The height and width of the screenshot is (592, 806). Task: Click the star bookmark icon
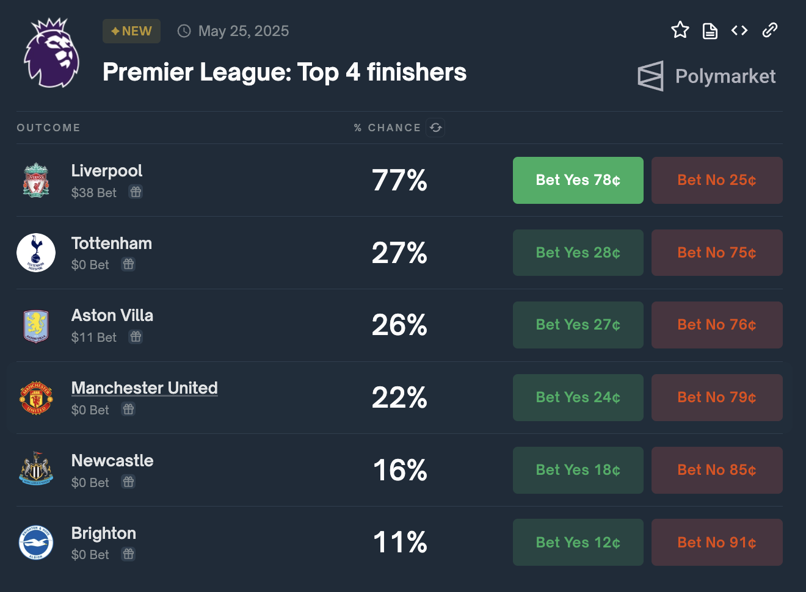pyautogui.click(x=680, y=30)
